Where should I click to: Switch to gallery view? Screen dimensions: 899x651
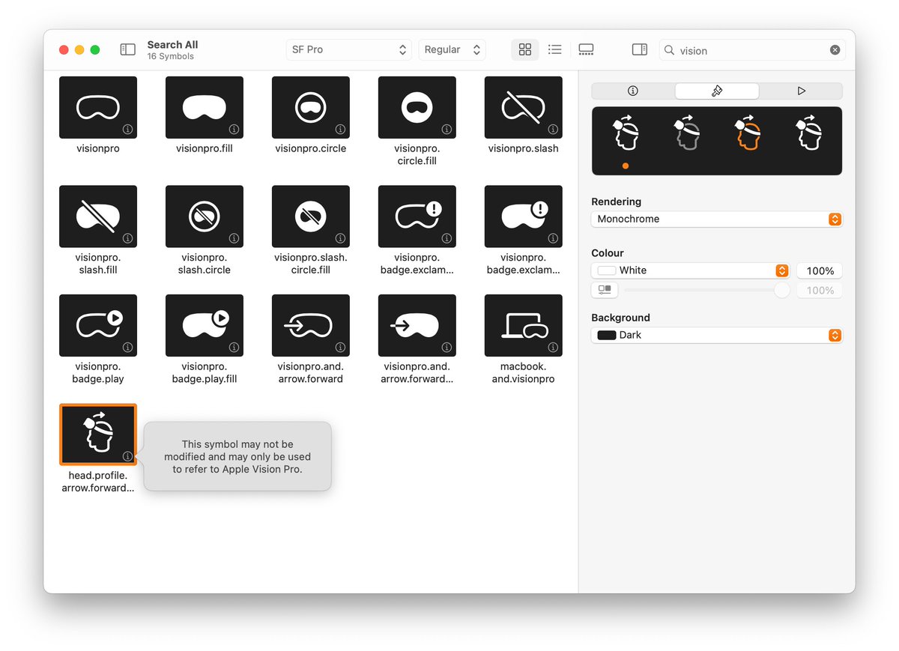(x=586, y=49)
